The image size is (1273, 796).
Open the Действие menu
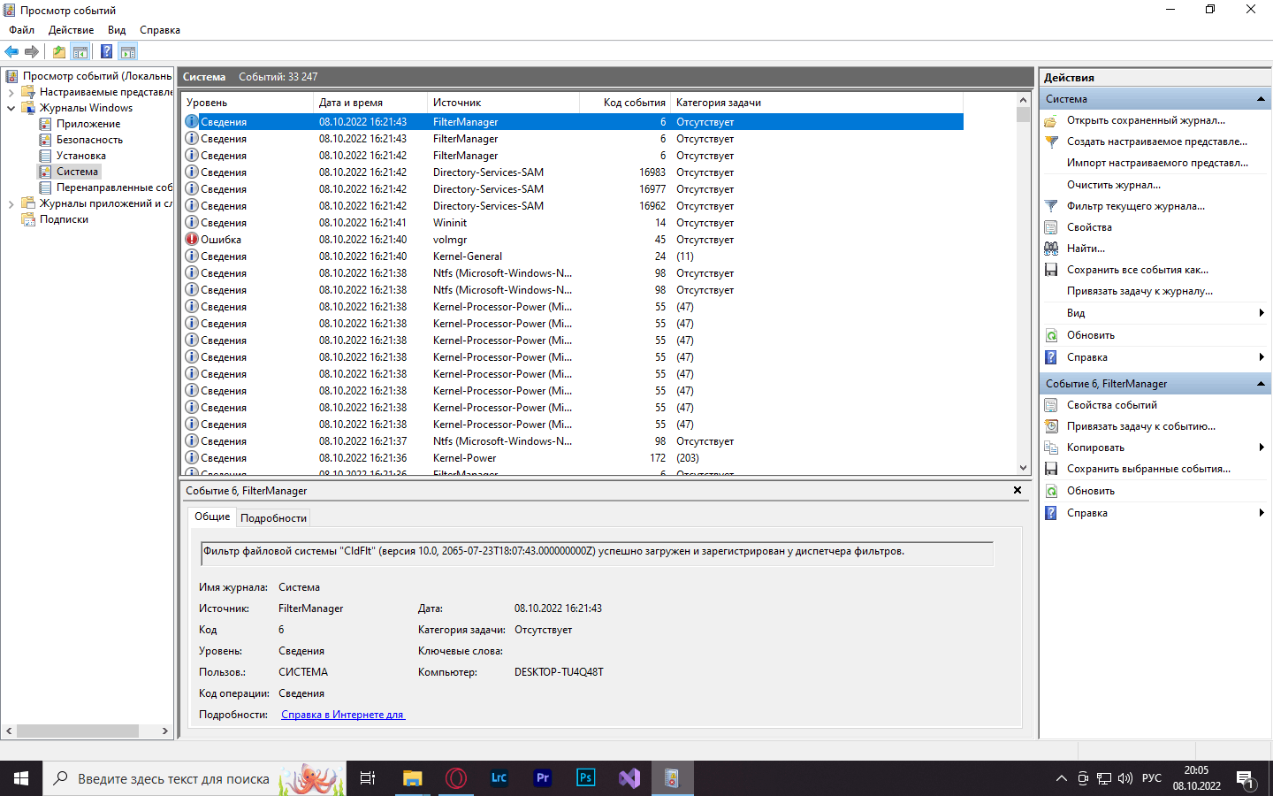coord(71,30)
